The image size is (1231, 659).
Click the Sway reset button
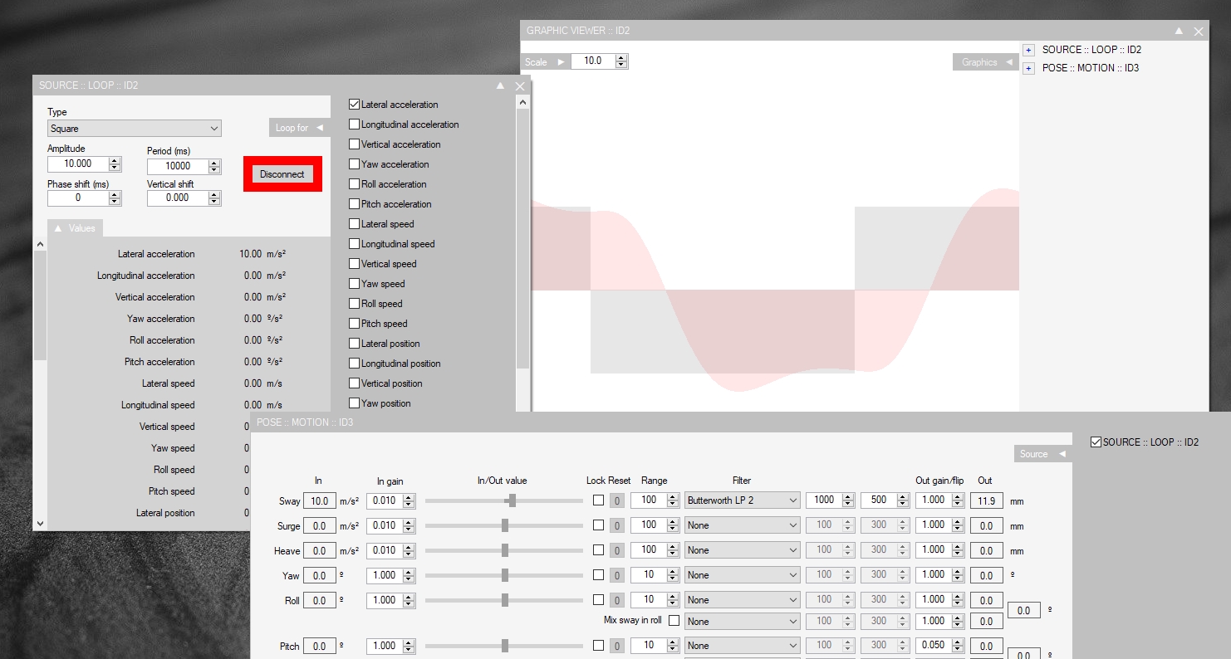pos(616,500)
